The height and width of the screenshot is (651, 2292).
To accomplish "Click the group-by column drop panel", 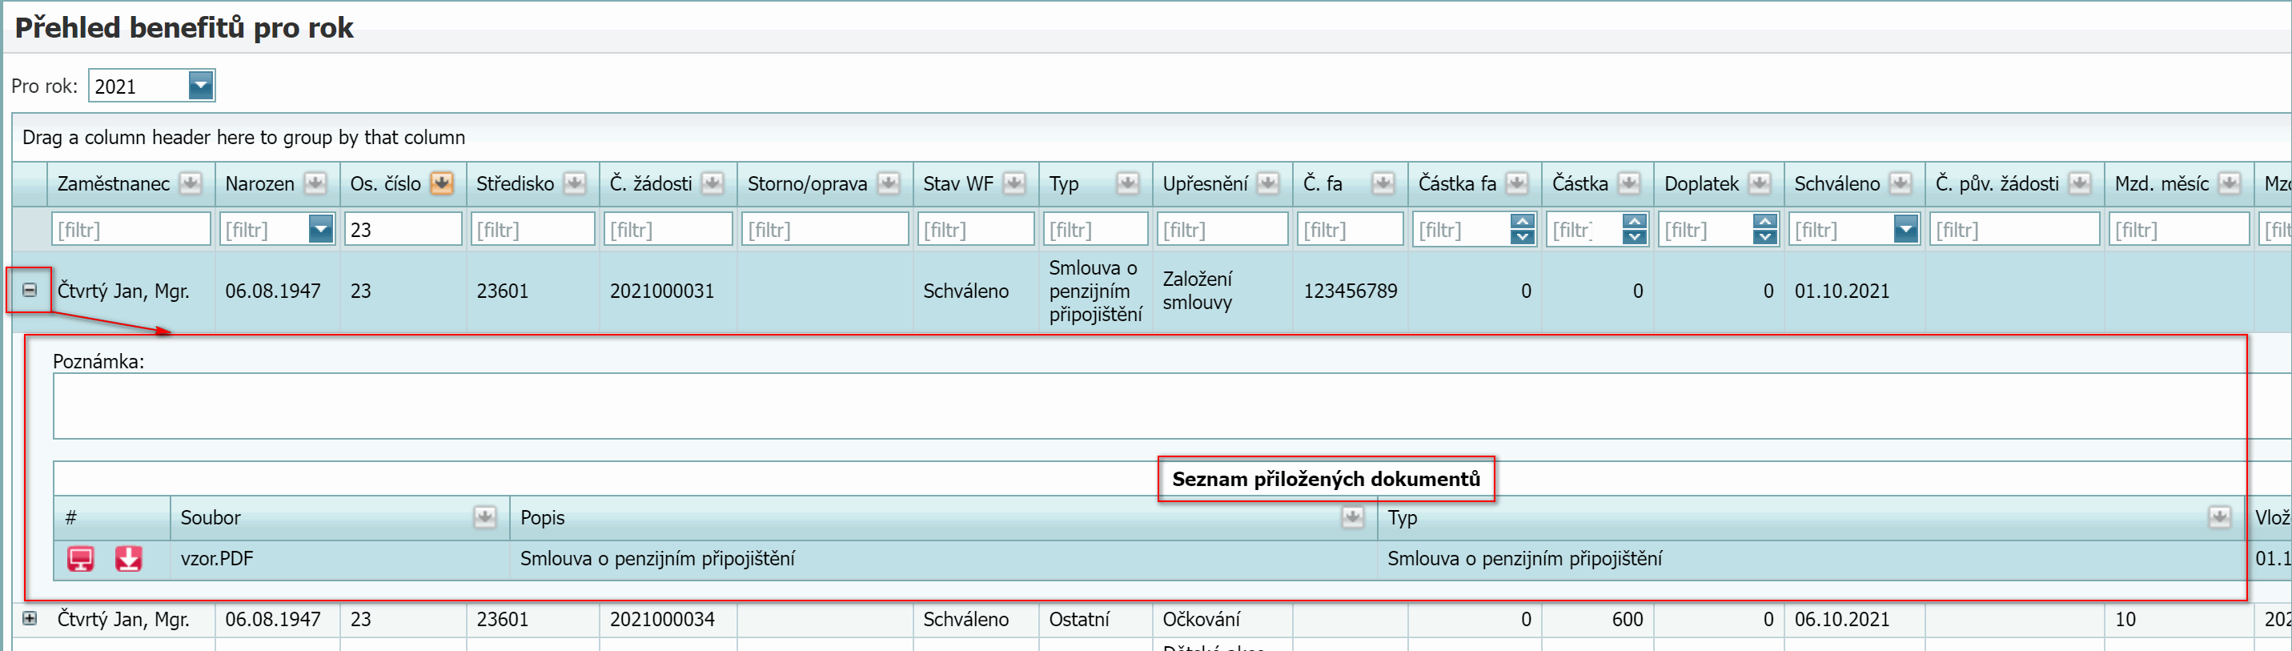I will (1151, 137).
